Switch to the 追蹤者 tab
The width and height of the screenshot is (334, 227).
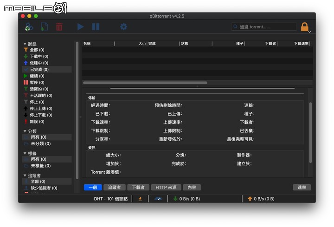[114, 188]
